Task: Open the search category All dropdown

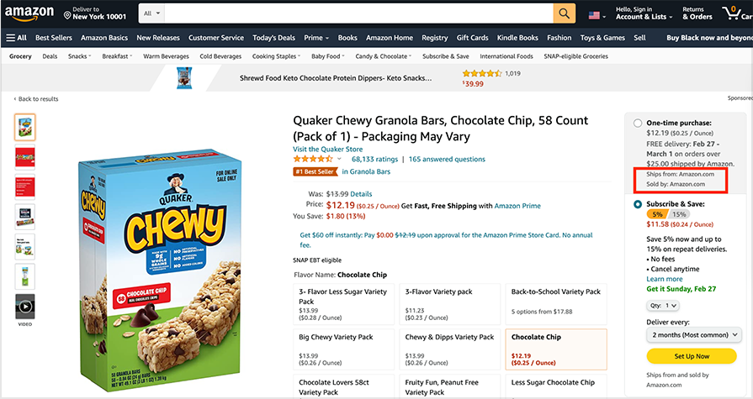Action: point(152,14)
